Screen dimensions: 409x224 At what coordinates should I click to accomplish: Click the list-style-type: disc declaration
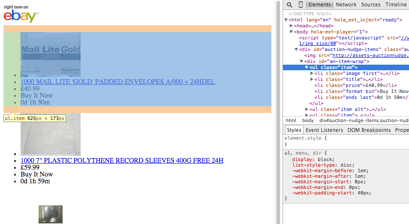tap(323, 165)
